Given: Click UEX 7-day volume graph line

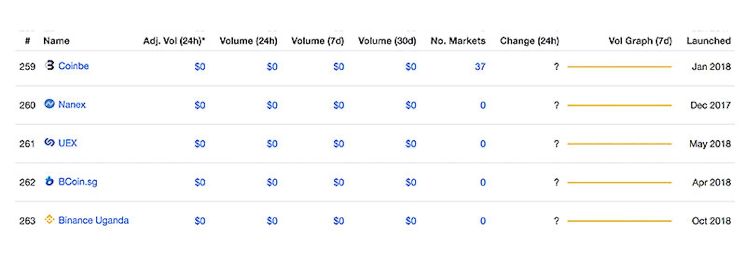Looking at the screenshot, I should (x=619, y=144).
